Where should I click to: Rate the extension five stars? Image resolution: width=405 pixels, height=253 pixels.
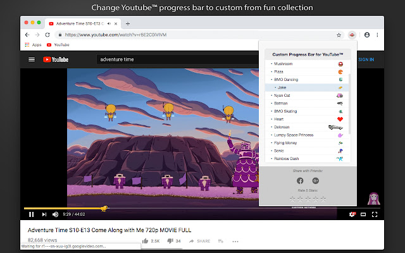click(x=323, y=199)
